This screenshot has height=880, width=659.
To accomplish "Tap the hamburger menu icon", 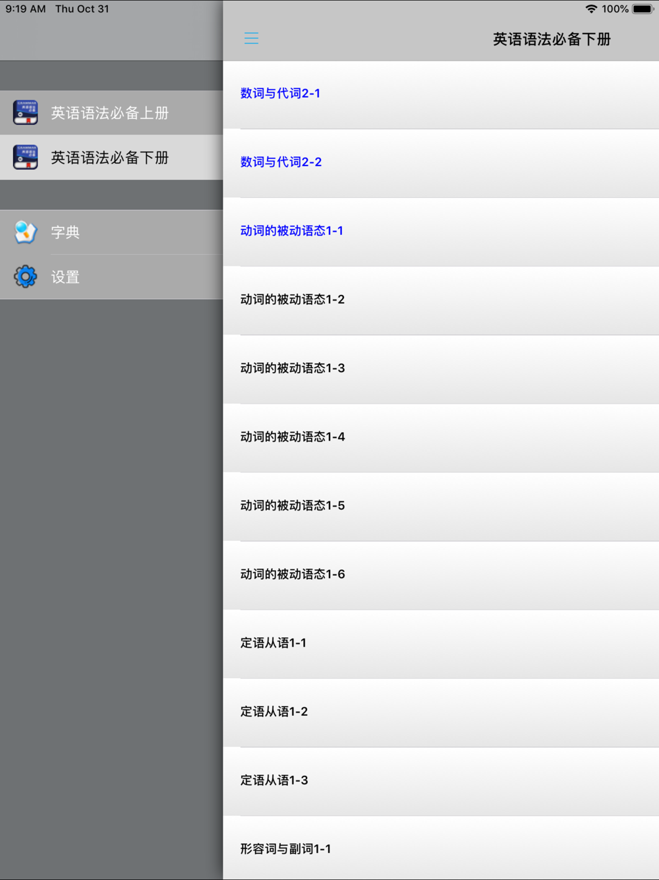I will click(251, 38).
